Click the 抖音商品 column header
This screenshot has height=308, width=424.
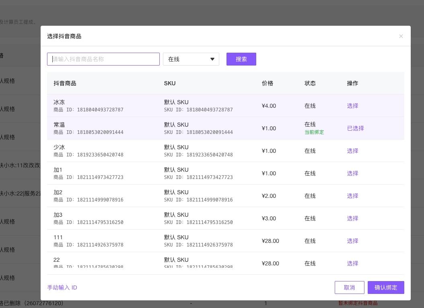pyautogui.click(x=65, y=83)
